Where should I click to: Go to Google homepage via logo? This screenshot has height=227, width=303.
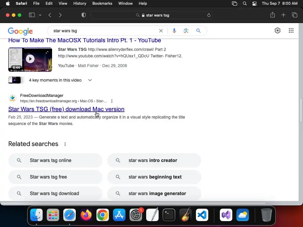point(20,31)
